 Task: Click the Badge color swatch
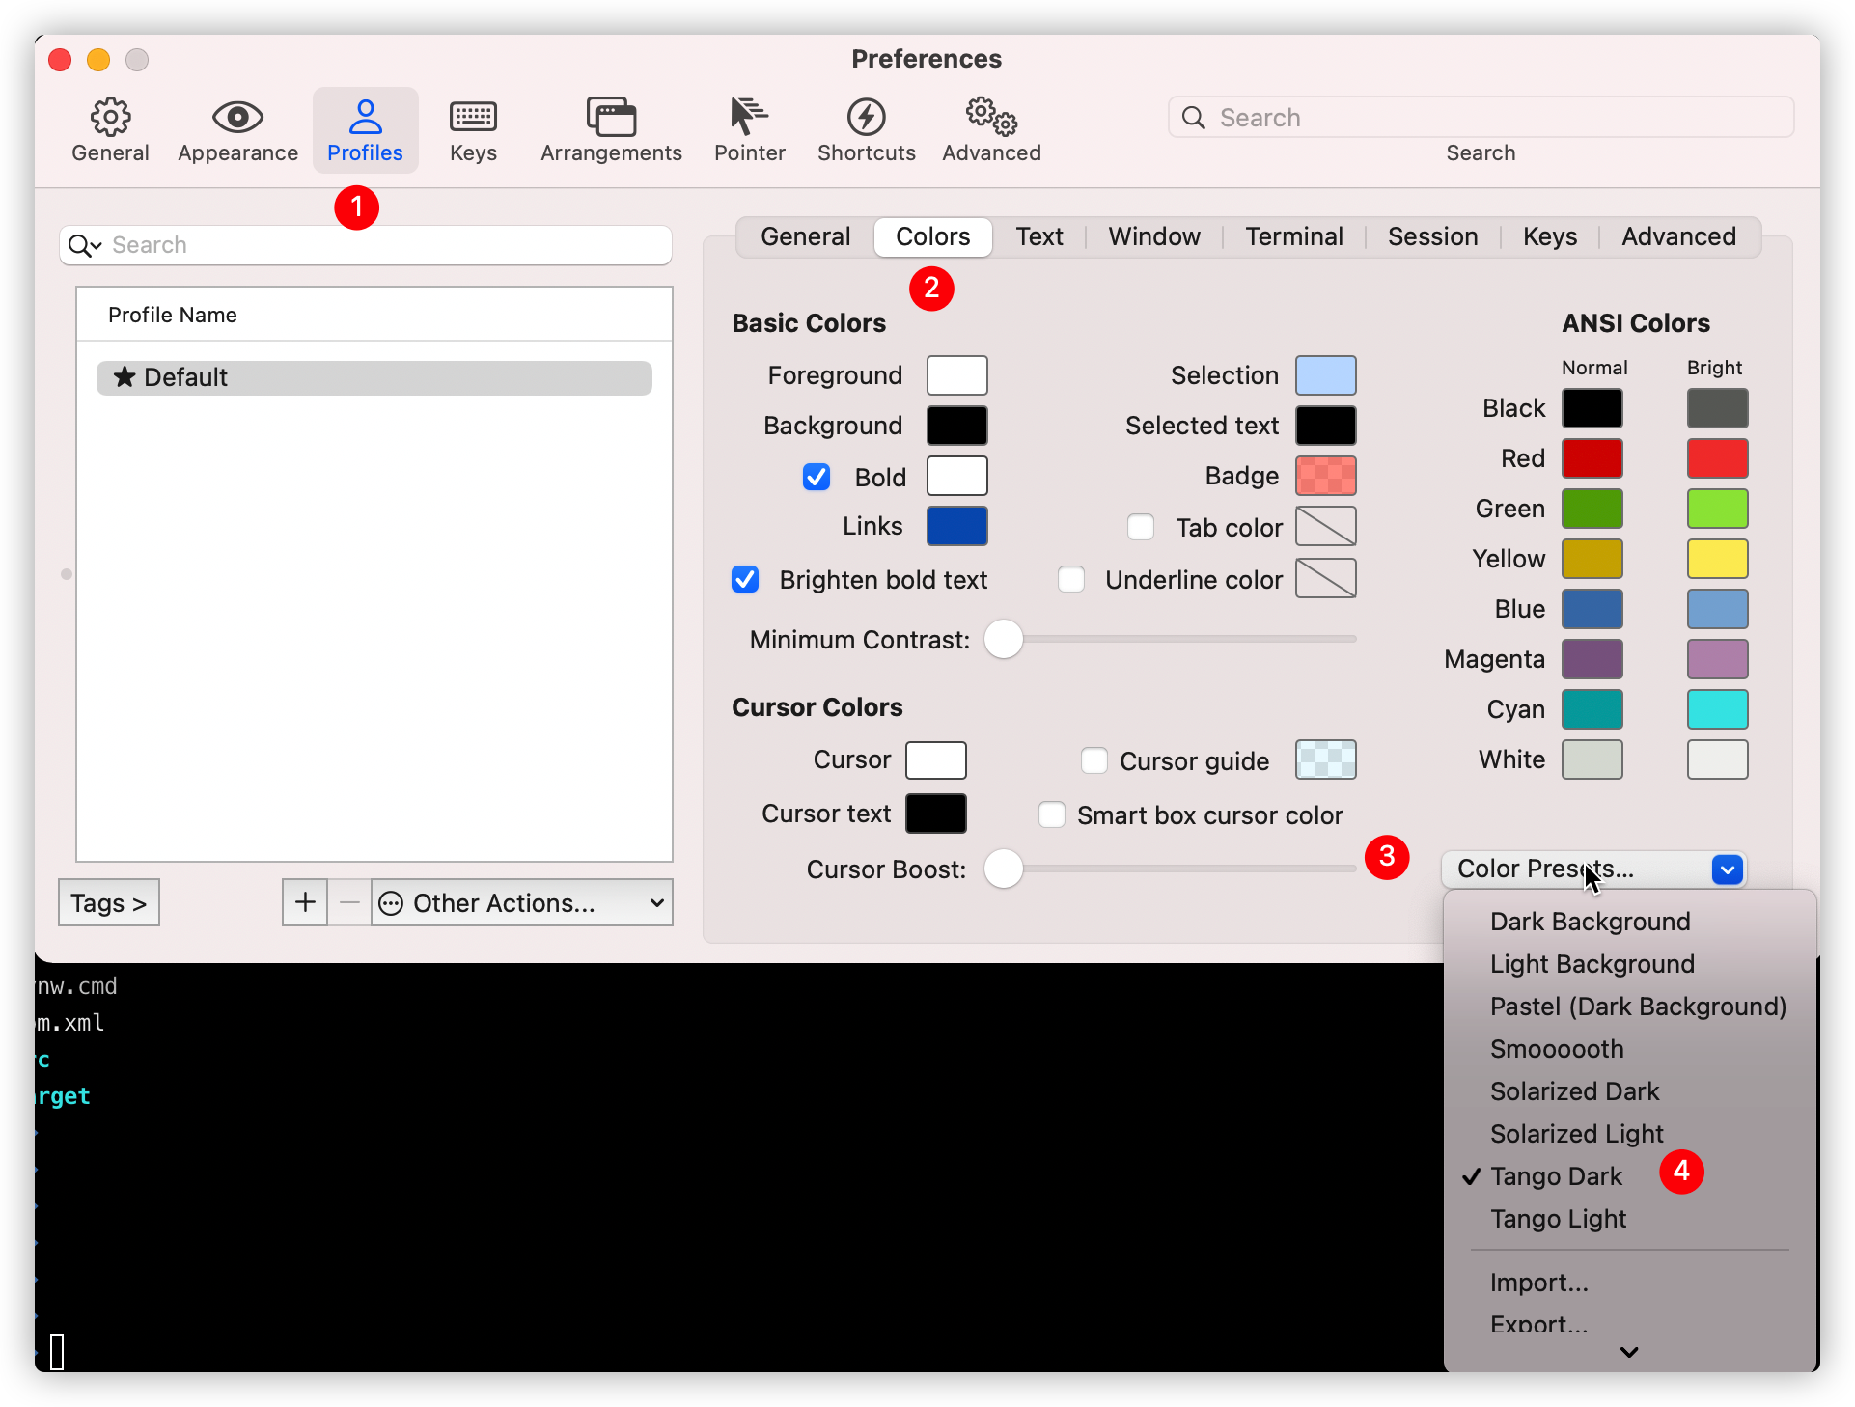pos(1325,476)
